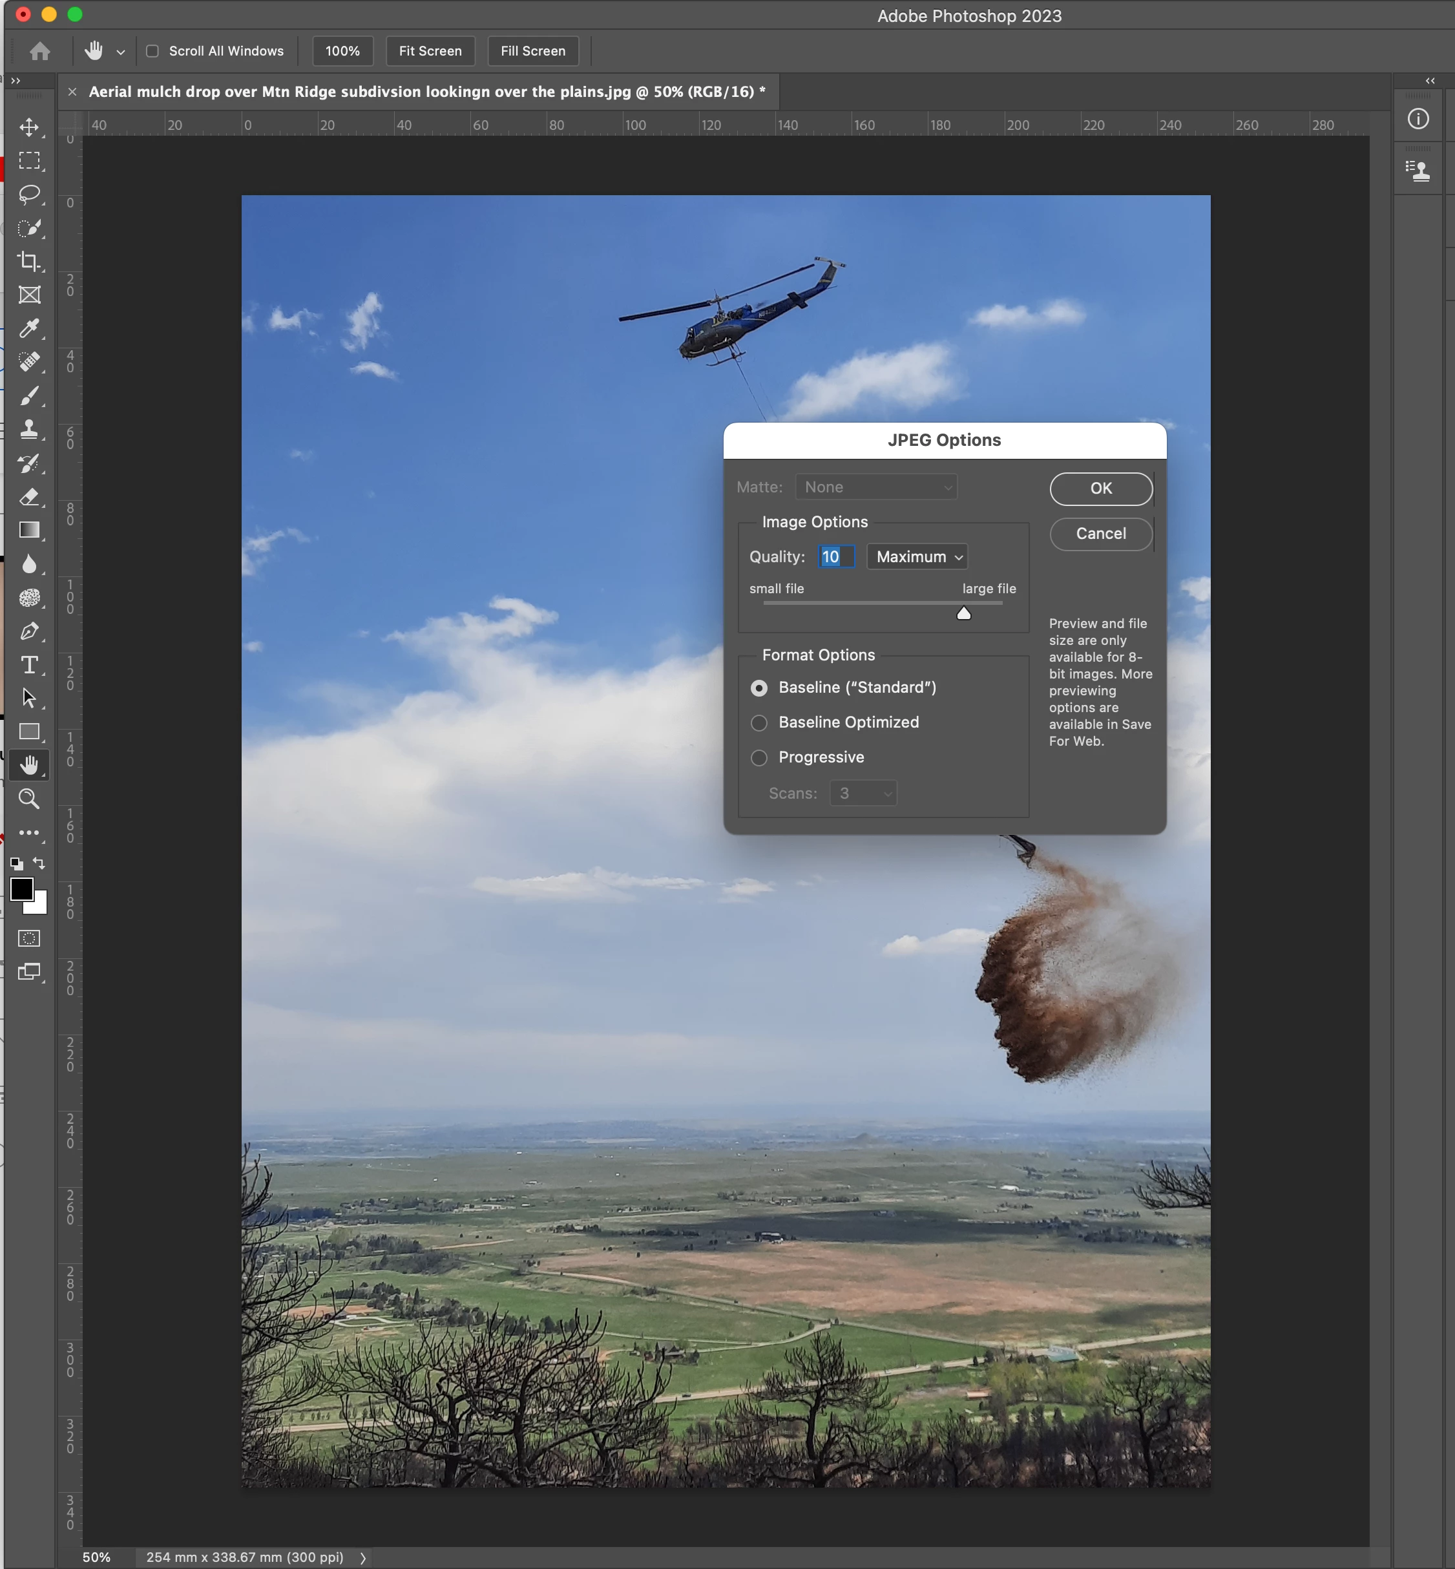Open the Properties info panel icon
This screenshot has height=1569, width=1455.
tap(1418, 119)
